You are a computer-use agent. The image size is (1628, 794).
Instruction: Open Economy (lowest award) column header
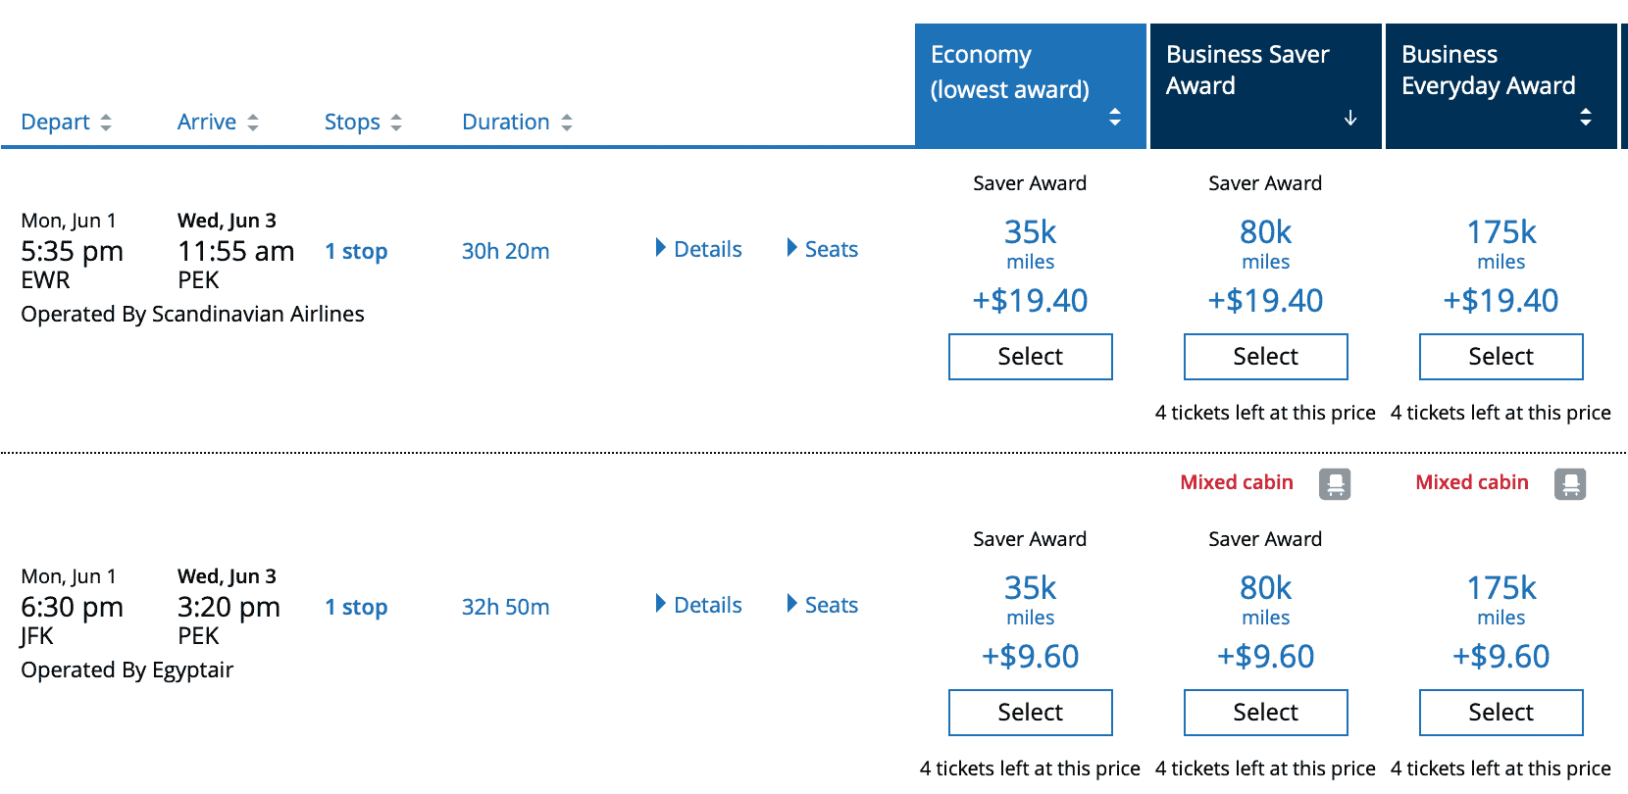click(1031, 86)
